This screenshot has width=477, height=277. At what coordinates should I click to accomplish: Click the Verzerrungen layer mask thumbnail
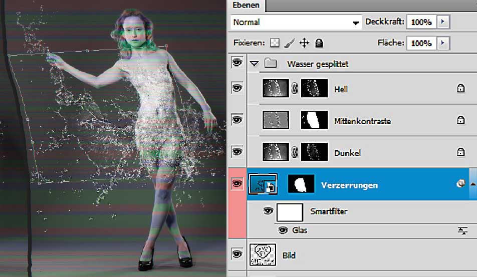(301, 184)
